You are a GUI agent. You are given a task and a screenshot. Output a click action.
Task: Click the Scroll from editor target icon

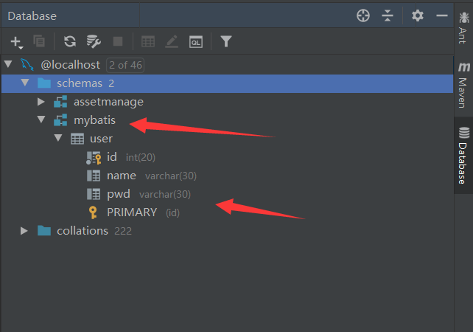(x=363, y=15)
